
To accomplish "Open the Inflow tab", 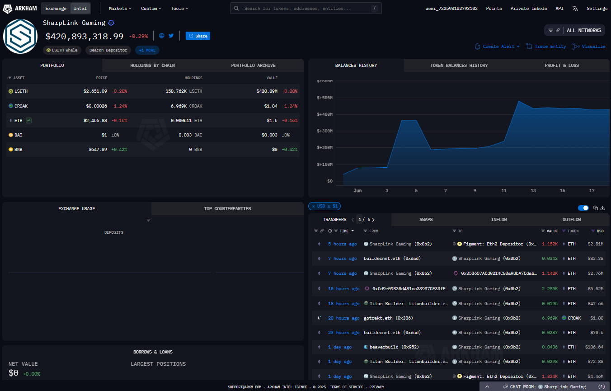I will (x=499, y=220).
